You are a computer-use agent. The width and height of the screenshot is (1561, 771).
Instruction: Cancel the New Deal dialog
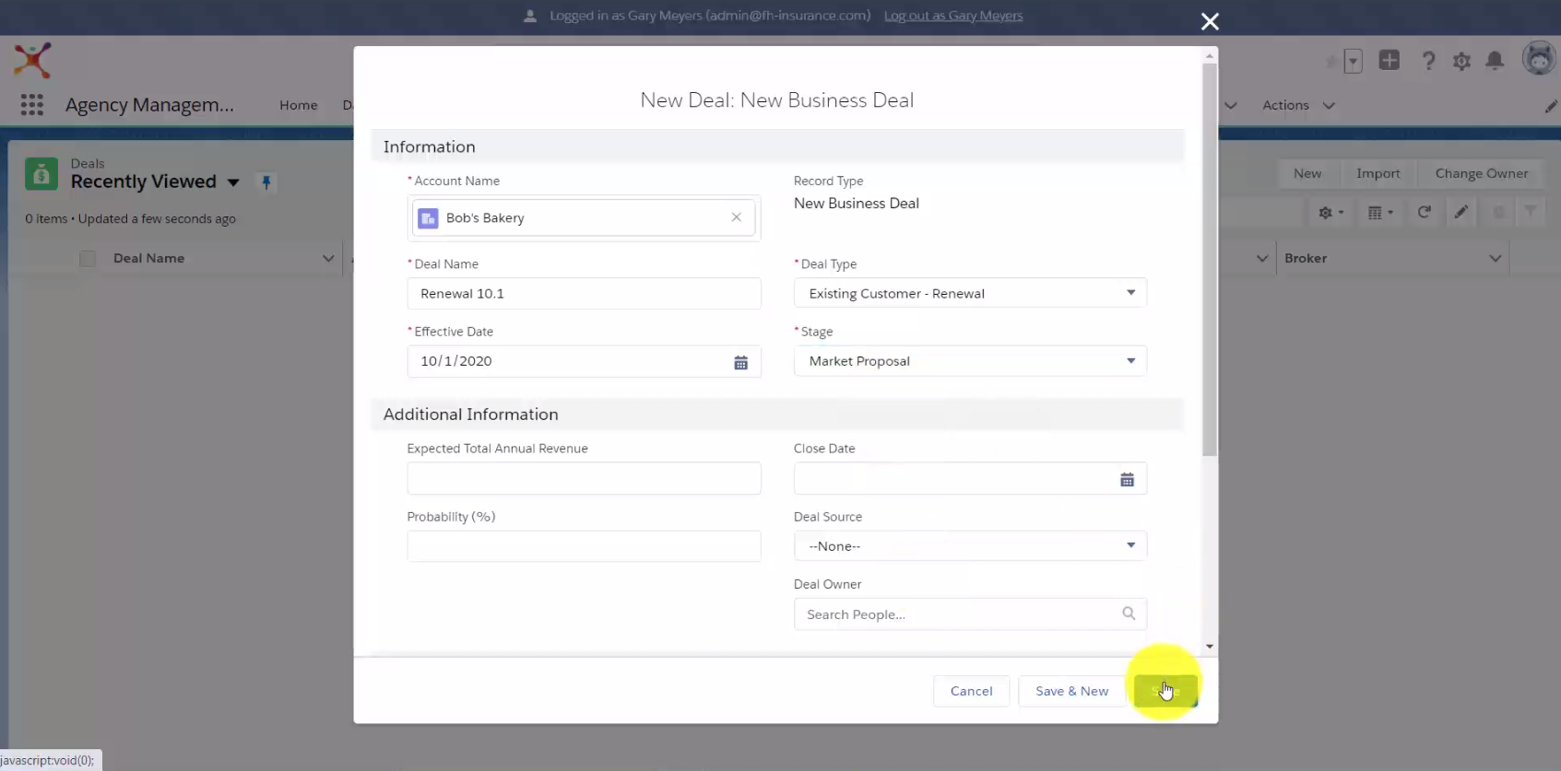tap(972, 691)
